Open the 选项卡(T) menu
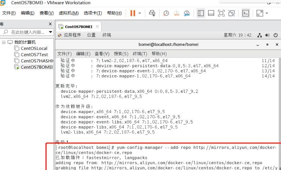 coord(93,13)
